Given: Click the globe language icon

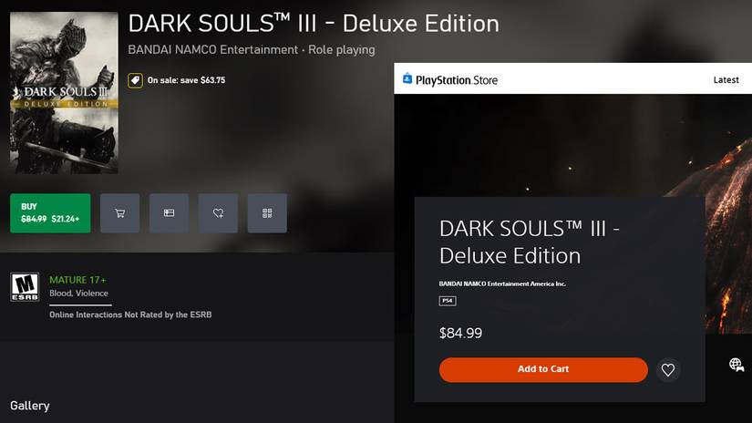Looking at the screenshot, I should 737,366.
